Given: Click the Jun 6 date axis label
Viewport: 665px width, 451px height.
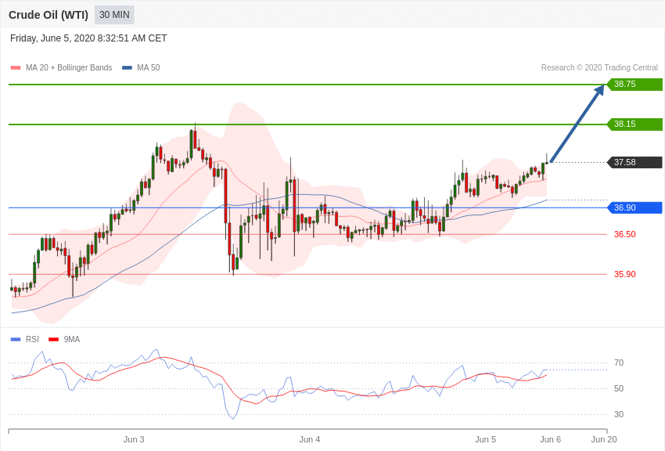Looking at the screenshot, I should point(550,439).
